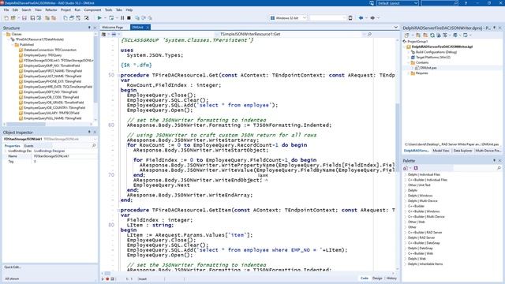Click the Open file toolbar icon
Viewport: 505px width, 284px height.
click(13, 18)
